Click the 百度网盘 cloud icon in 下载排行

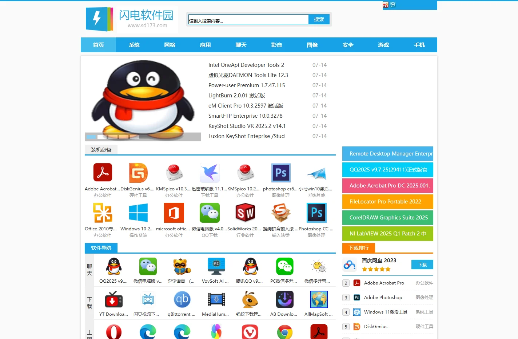click(350, 265)
